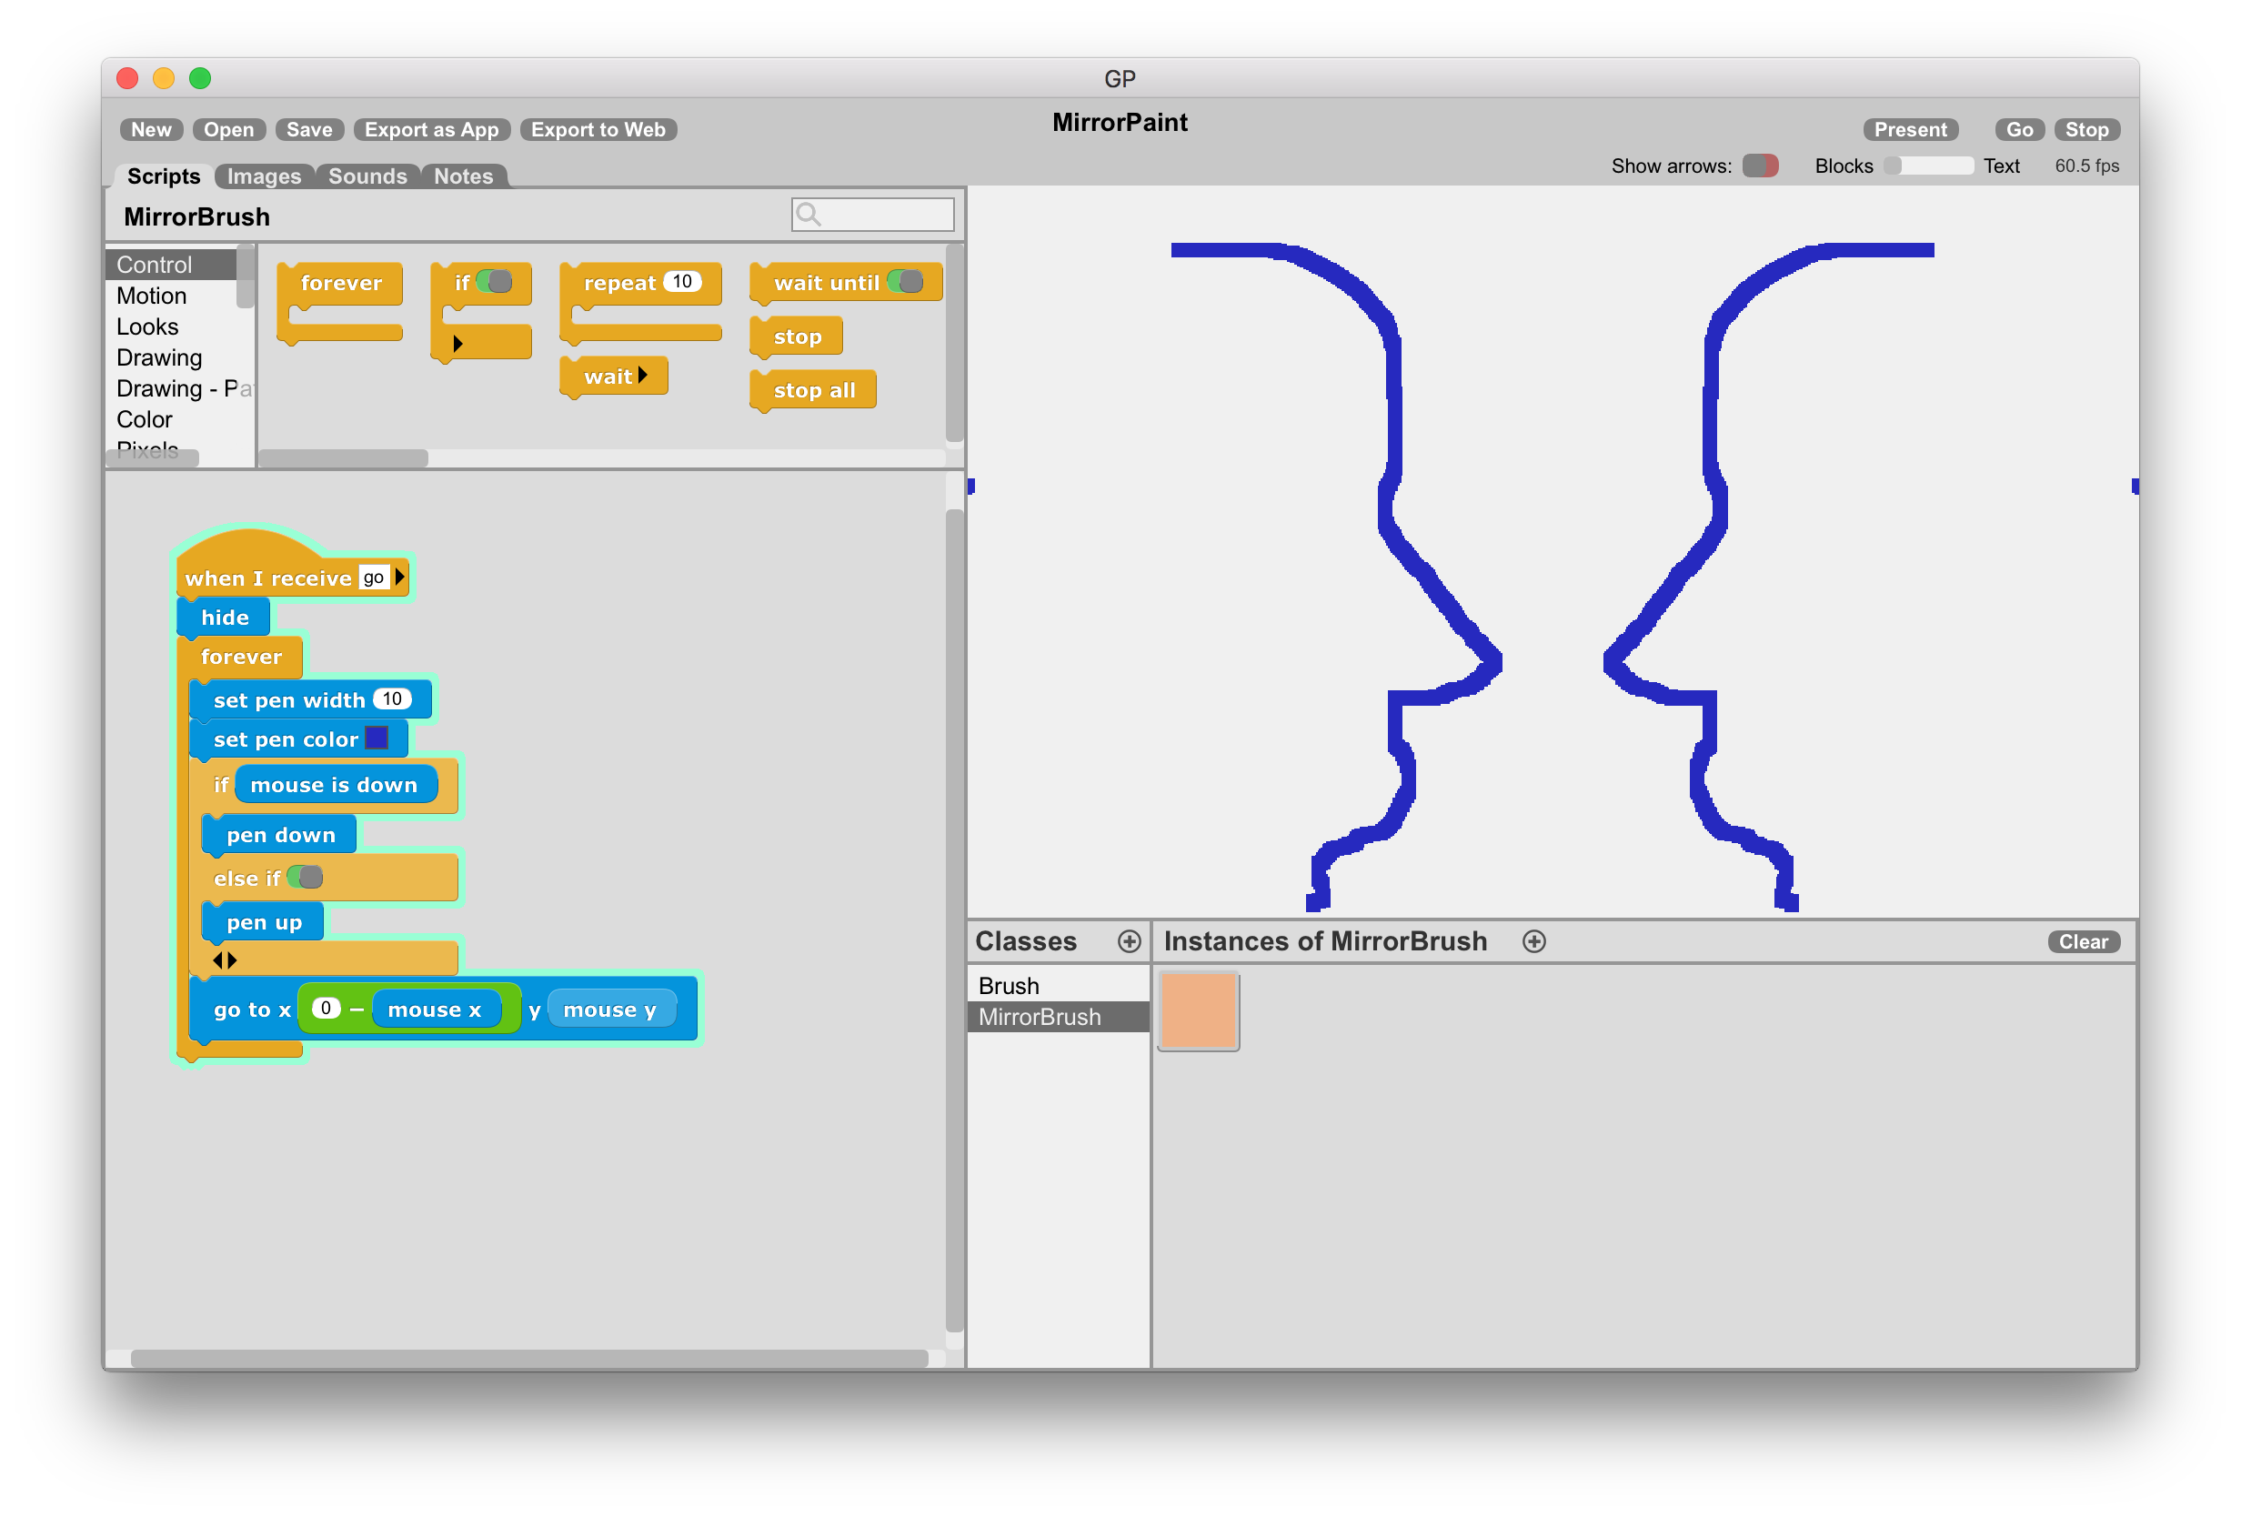This screenshot has height=1517, width=2241.
Task: Click the mouse is down reporter
Action: coord(335,784)
